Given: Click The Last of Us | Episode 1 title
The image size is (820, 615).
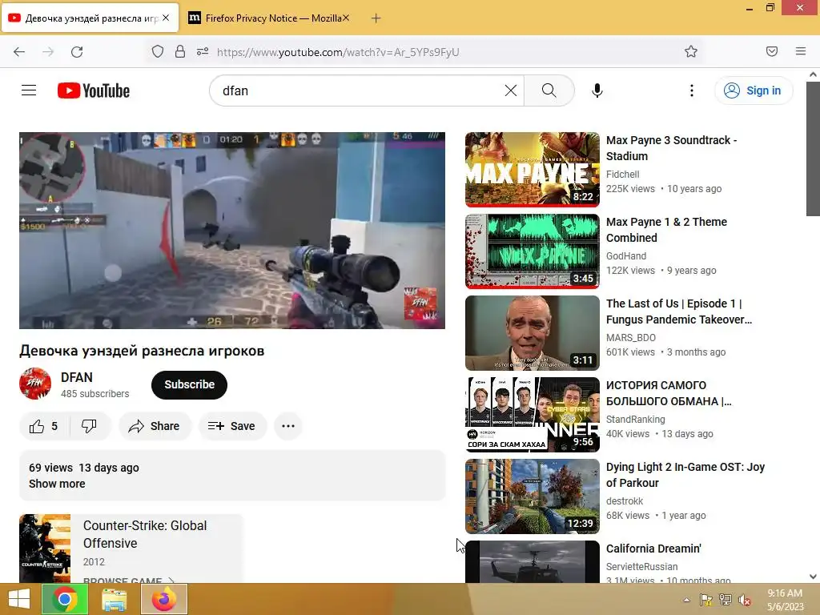Looking at the screenshot, I should click(679, 312).
